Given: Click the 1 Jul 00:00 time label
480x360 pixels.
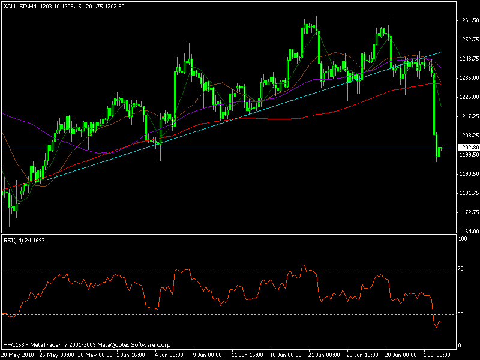Looking at the screenshot, I should click(x=437, y=355).
